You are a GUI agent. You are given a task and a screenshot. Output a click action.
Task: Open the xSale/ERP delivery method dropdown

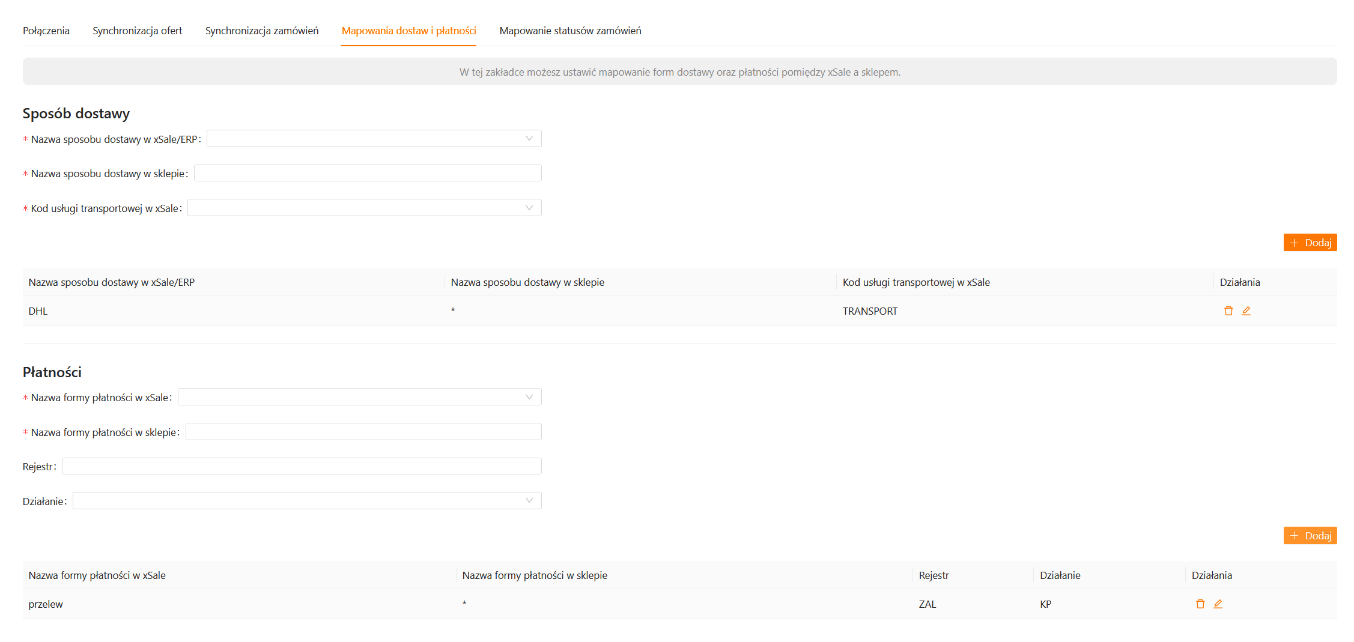374,139
